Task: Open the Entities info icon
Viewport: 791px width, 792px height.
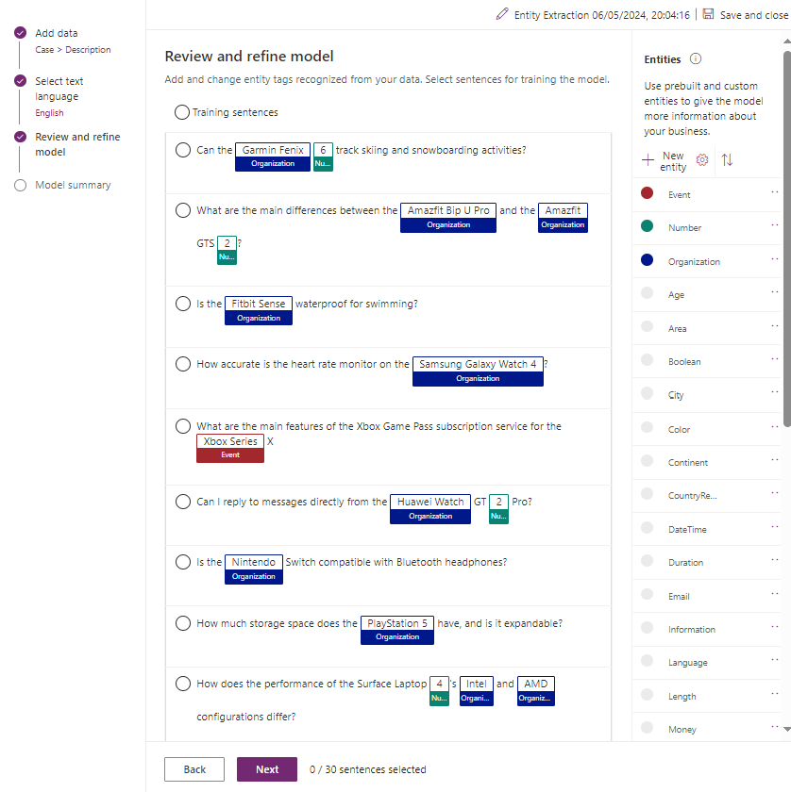Action: pyautogui.click(x=696, y=59)
